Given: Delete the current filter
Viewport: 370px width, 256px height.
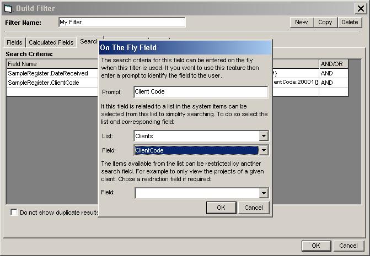Looking at the screenshot, I should [349, 22].
